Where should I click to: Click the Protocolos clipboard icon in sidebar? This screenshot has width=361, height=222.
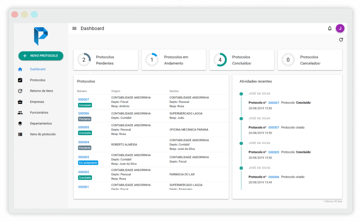pos(20,80)
